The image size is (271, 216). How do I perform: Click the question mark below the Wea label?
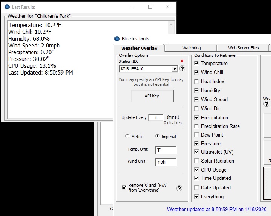coord(266,104)
